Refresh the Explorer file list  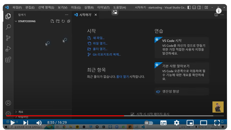click(63, 21)
